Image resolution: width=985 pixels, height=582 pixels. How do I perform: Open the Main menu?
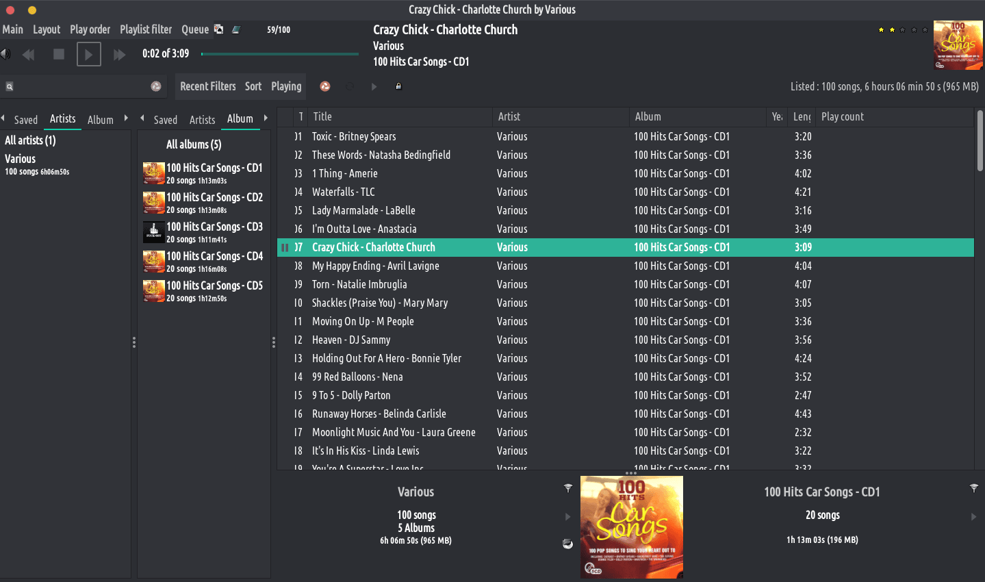(12, 29)
